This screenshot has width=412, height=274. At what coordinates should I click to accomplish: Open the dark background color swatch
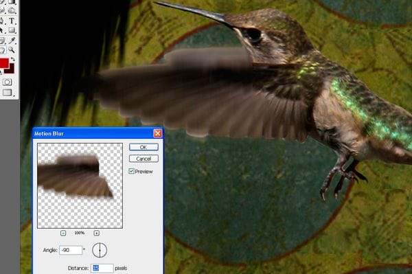coord(10,69)
